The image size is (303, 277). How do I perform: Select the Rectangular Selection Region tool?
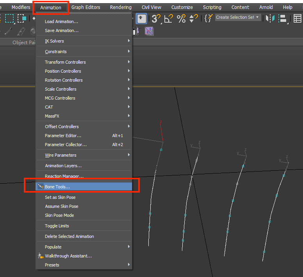tap(9, 18)
